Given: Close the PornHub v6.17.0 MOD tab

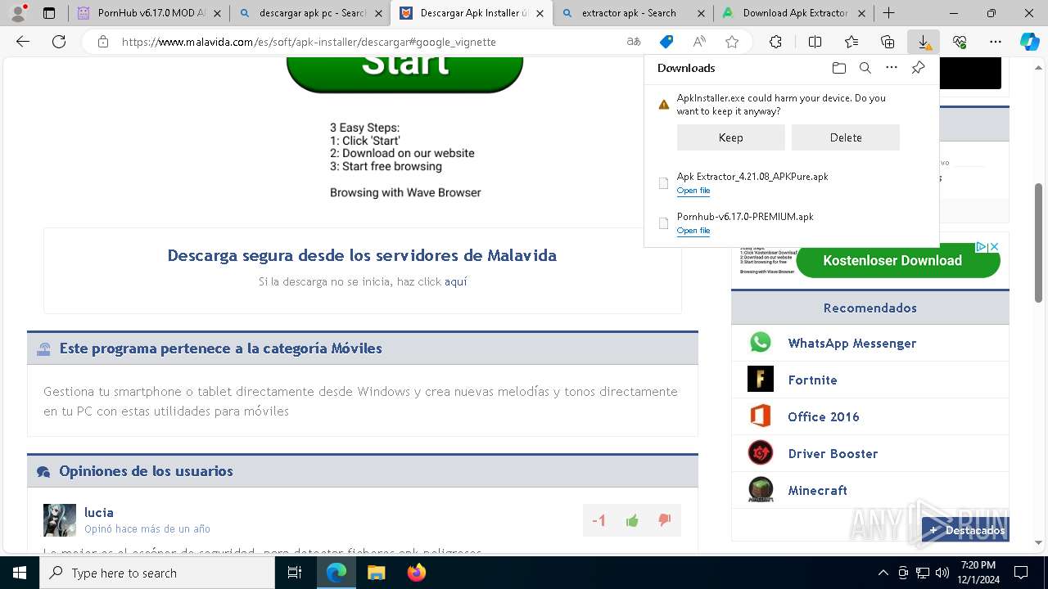Looking at the screenshot, I should 217,13.
